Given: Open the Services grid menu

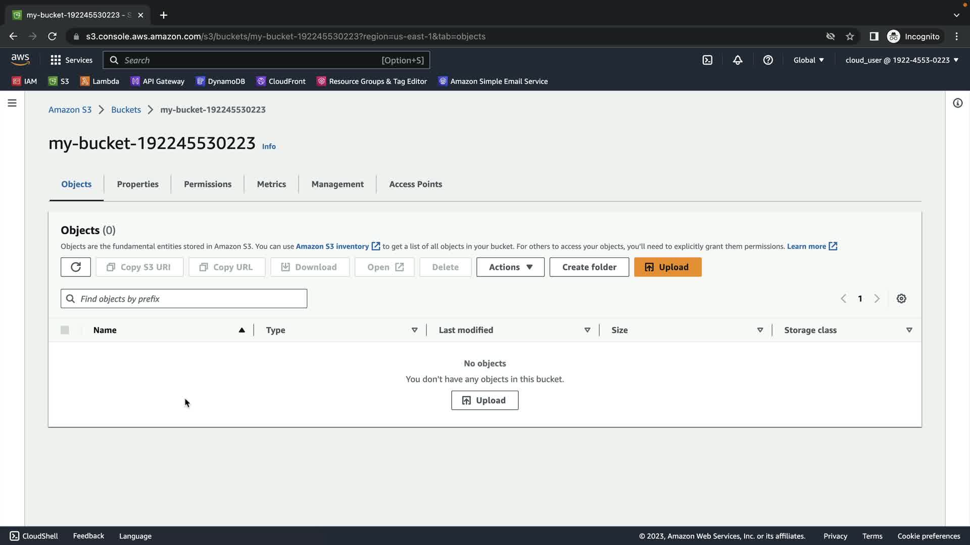Looking at the screenshot, I should [71, 60].
